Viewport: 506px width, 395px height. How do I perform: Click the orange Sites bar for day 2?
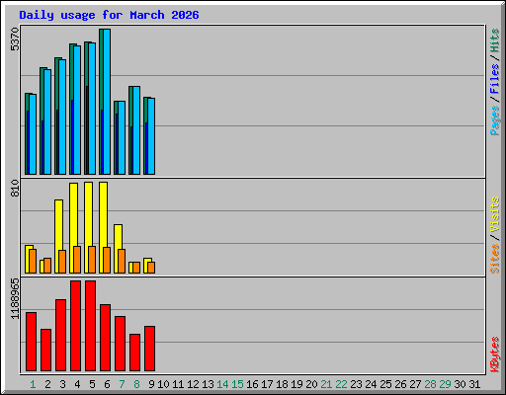point(47,266)
